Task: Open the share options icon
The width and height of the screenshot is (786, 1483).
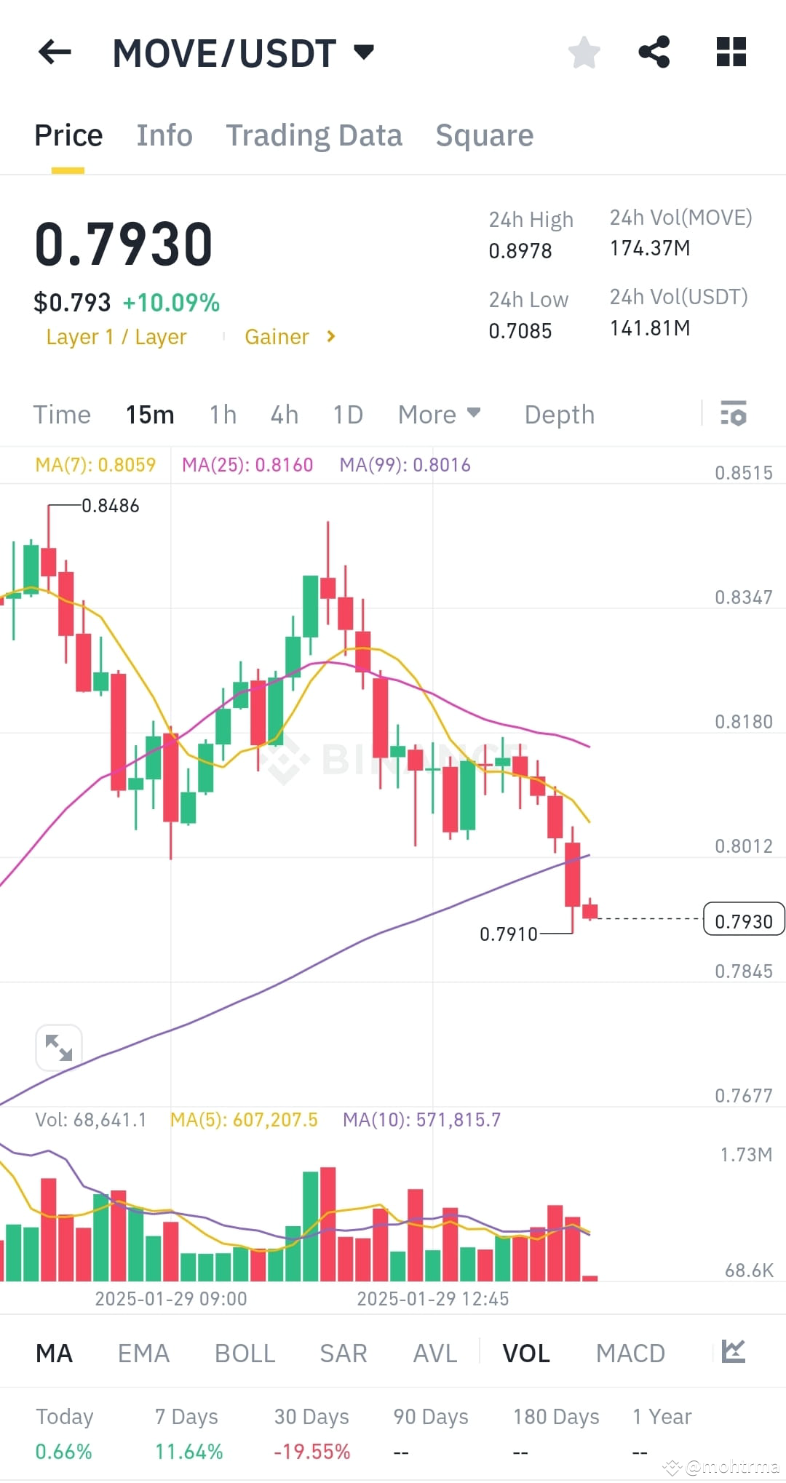Action: 654,51
